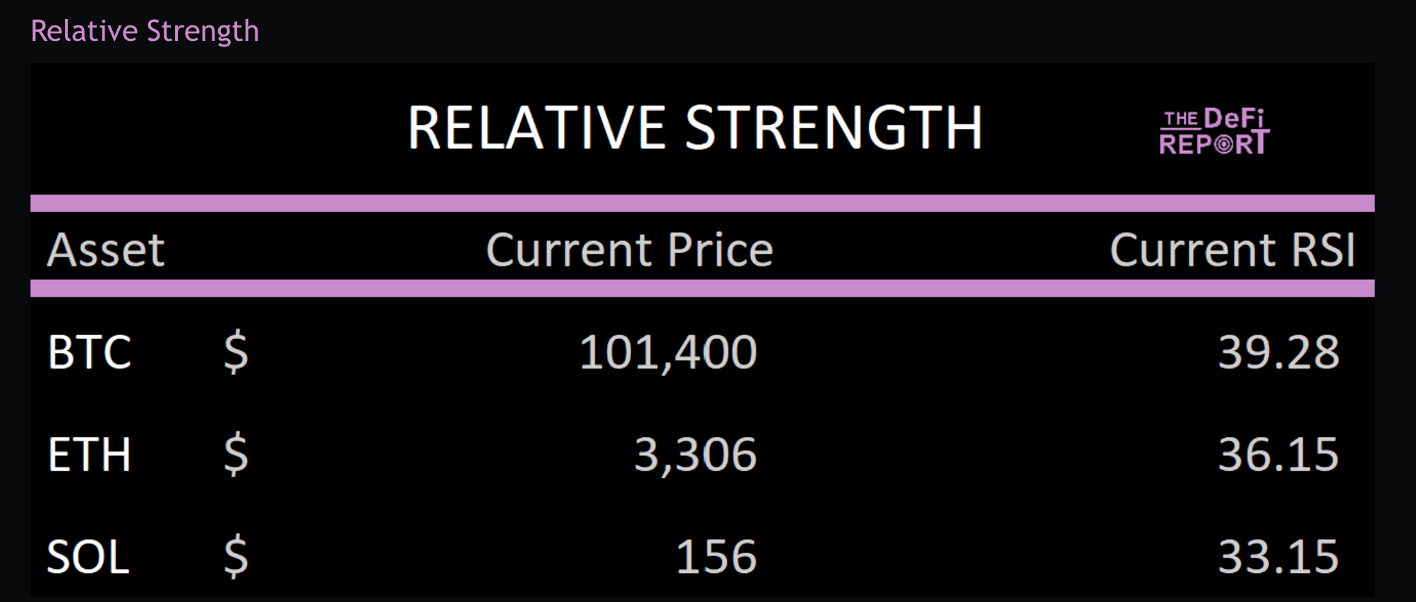Viewport: 1416px width, 602px height.
Task: Click the large RELATIVE STRENGTH heading
Action: pos(695,128)
